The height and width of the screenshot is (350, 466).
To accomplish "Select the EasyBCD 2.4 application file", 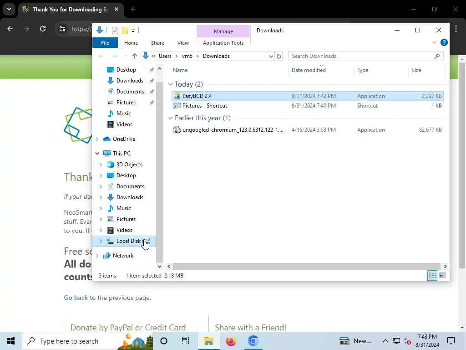I will tap(307, 96).
